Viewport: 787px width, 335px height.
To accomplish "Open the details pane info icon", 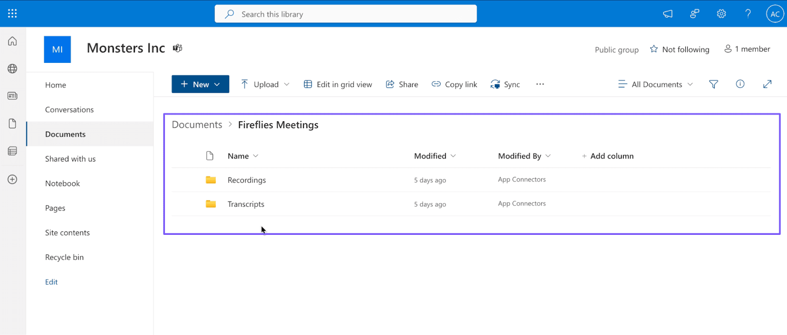I will (740, 84).
